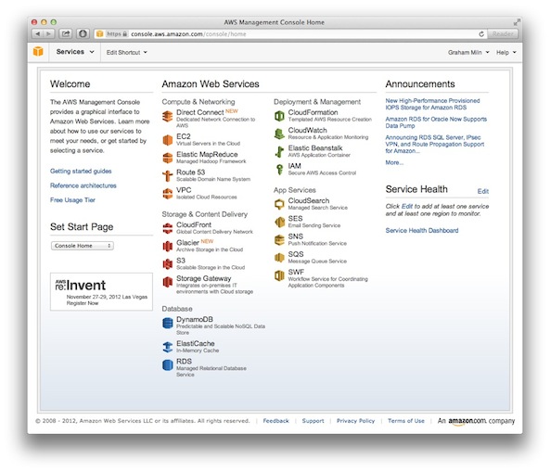The height and width of the screenshot is (472, 550).
Task: Click the S3 service name
Action: click(x=181, y=261)
